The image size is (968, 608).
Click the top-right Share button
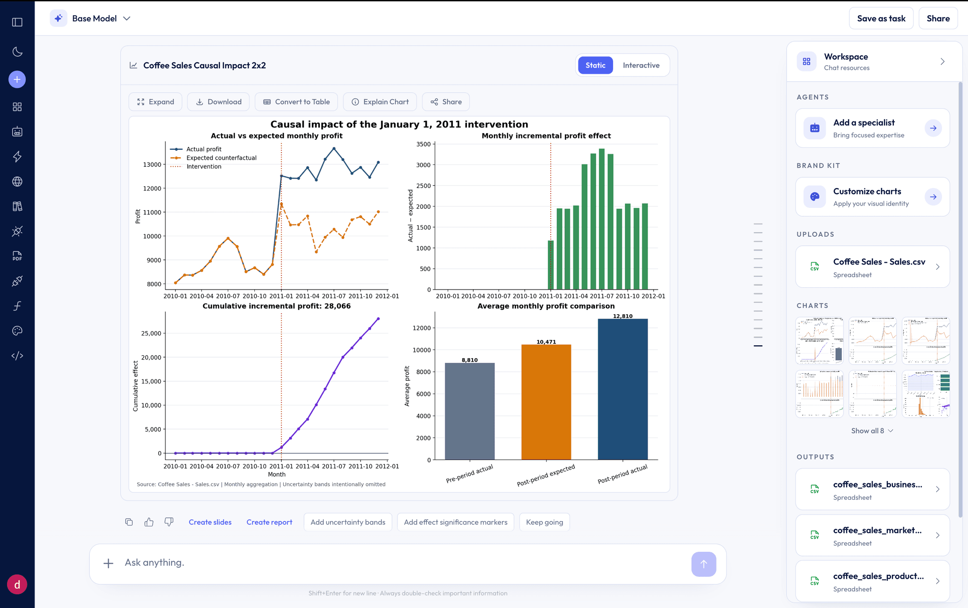(938, 18)
